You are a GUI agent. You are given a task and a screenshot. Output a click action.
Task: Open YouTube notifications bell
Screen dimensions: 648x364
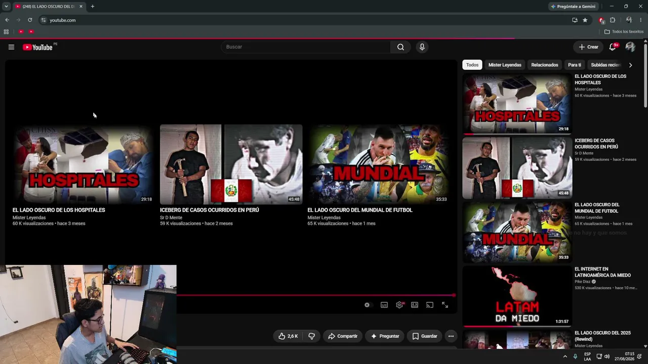click(613, 47)
